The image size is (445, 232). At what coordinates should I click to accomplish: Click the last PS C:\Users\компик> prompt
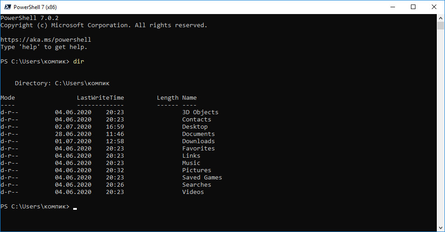point(35,207)
